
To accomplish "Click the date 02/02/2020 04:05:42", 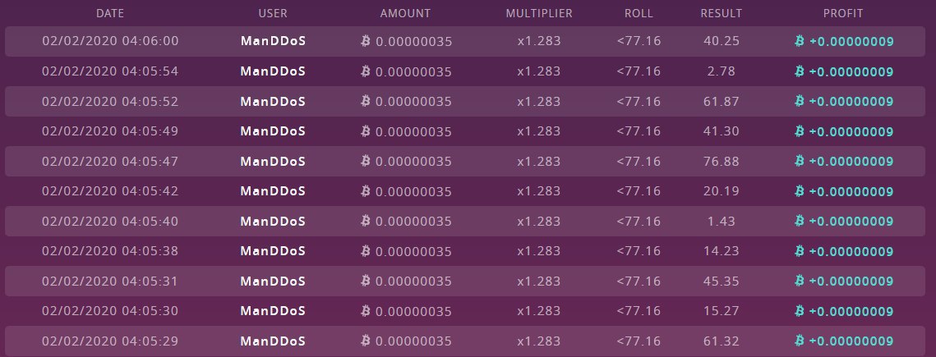I will click(x=110, y=190).
